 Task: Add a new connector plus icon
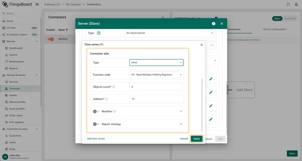coord(163,17)
